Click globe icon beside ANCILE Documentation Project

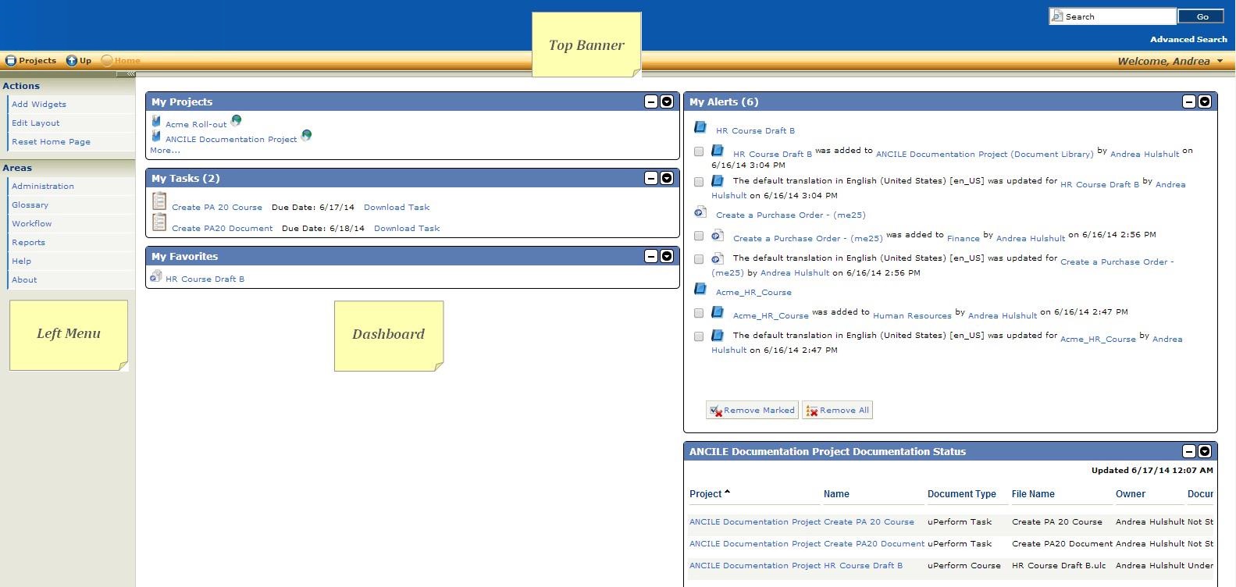[306, 135]
